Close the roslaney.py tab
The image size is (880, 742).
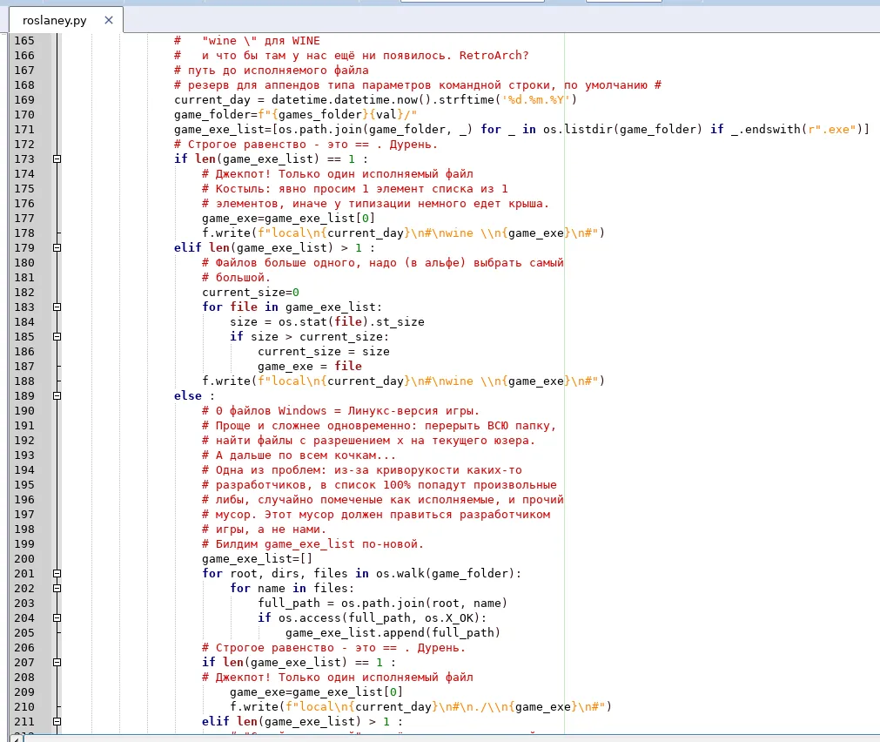coord(109,20)
